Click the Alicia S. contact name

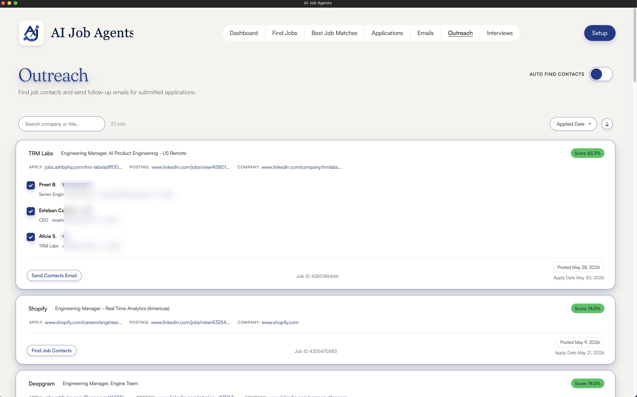pyautogui.click(x=47, y=236)
